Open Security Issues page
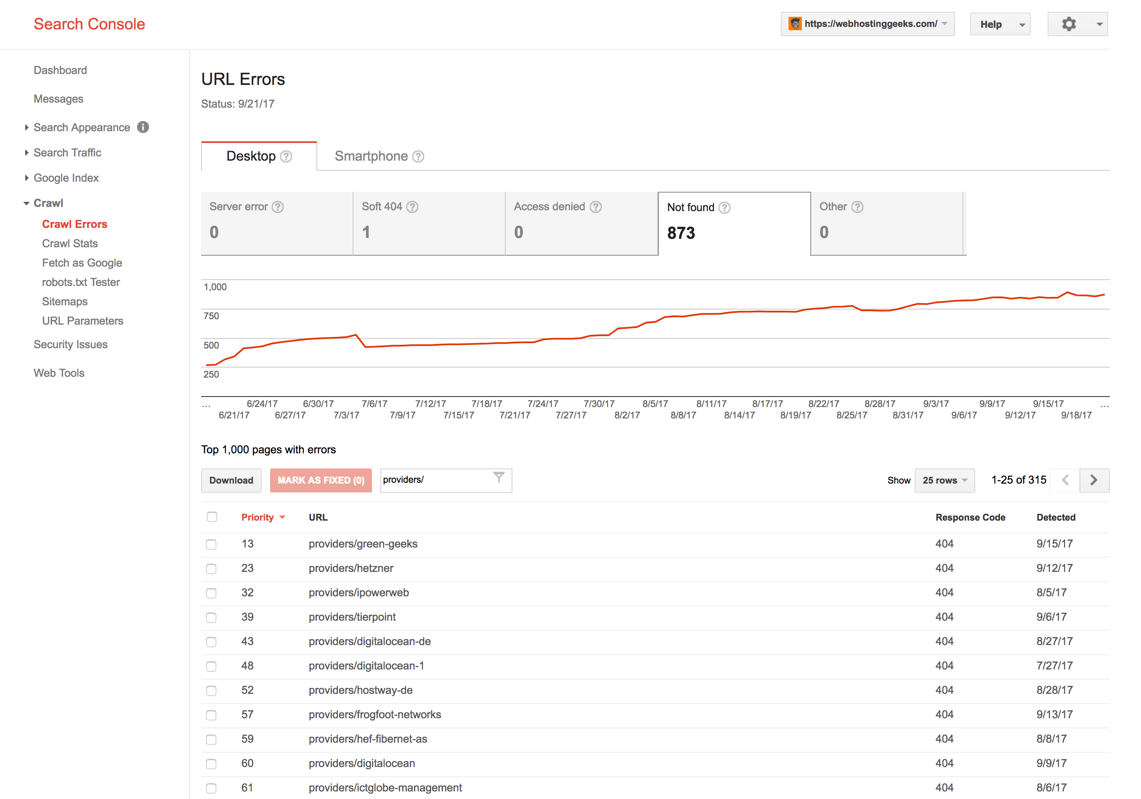The image size is (1141, 799). [71, 344]
